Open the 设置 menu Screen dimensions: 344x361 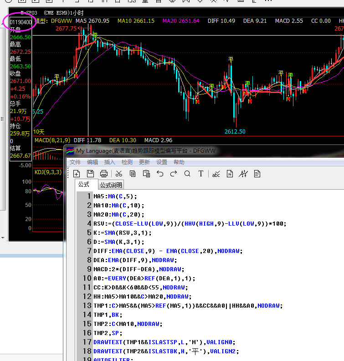(x=162, y=162)
